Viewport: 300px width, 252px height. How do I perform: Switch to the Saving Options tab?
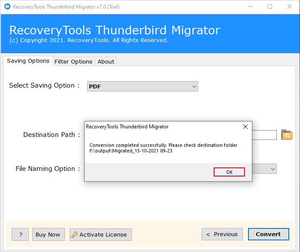(28, 61)
